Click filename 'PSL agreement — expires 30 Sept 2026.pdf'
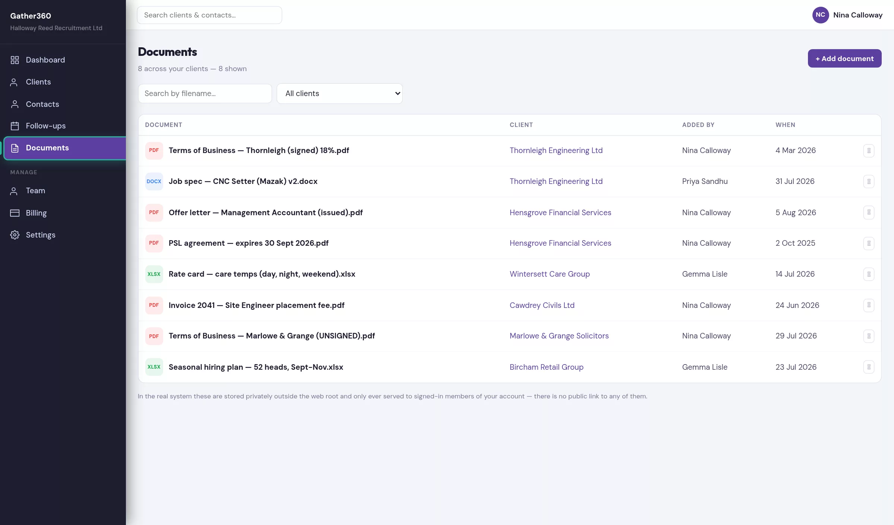Viewport: 894px width, 525px height. click(x=248, y=243)
